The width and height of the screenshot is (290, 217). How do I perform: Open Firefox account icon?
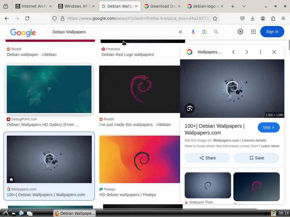pyautogui.click(x=263, y=18)
